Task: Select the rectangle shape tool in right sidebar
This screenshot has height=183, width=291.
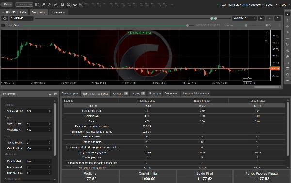Action: click(287, 69)
